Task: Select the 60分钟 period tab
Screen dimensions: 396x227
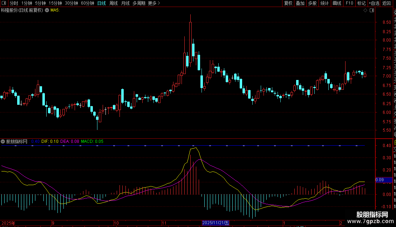Action: click(x=87, y=3)
